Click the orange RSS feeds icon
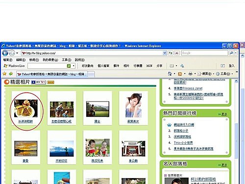Viewport: 245px width, 184px height. (x=180, y=74)
